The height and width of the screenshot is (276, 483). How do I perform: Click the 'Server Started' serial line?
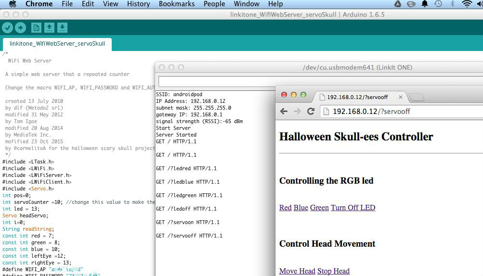[176, 135]
